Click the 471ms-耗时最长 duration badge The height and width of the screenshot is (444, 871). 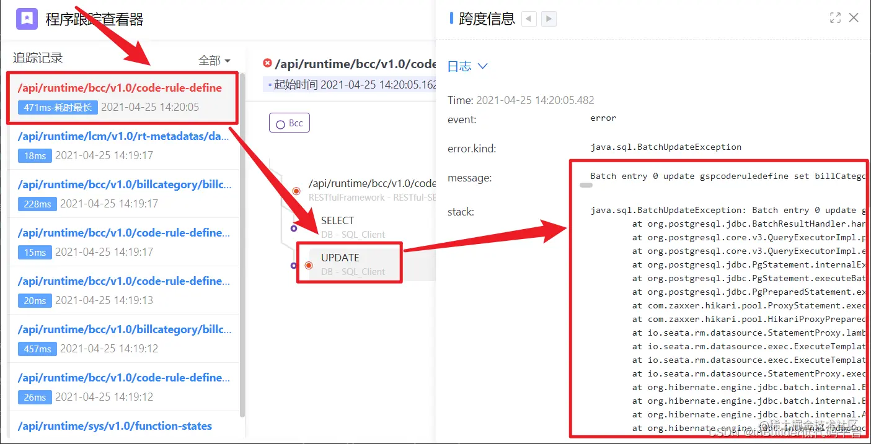coord(58,107)
